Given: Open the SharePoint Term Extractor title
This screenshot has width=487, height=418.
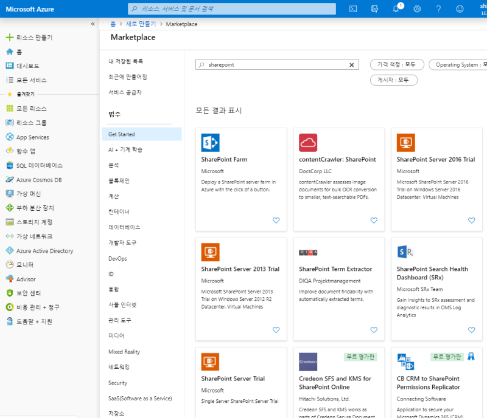Looking at the screenshot, I should 335,269.
